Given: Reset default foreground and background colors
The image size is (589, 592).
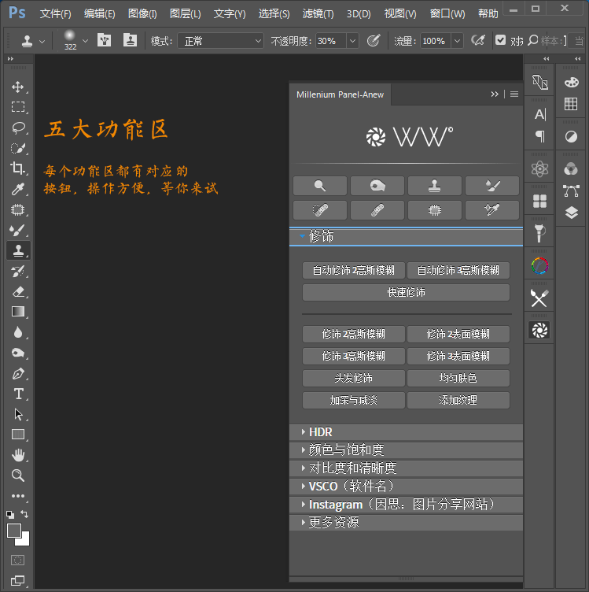Looking at the screenshot, I should pyautogui.click(x=10, y=514).
